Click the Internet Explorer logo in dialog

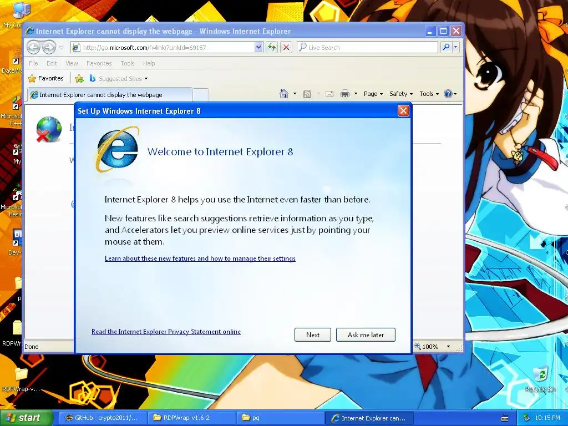pyautogui.click(x=118, y=149)
